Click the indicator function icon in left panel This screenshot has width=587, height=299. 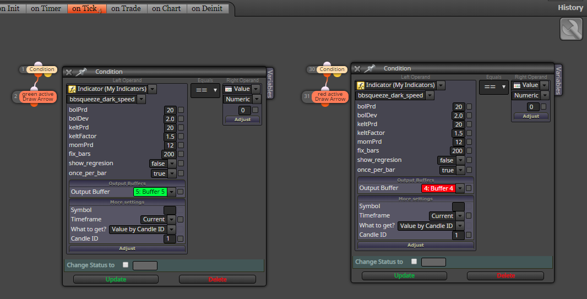[x=72, y=89]
